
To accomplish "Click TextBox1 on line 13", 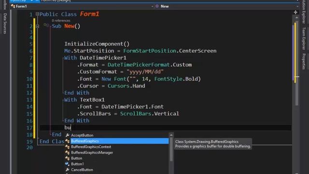I will coord(92,100).
